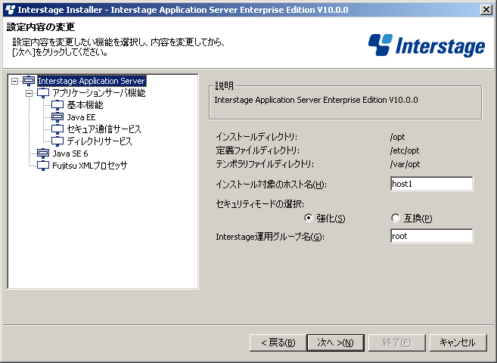
Task: Click the Java EE component icon
Action: [x=57, y=117]
